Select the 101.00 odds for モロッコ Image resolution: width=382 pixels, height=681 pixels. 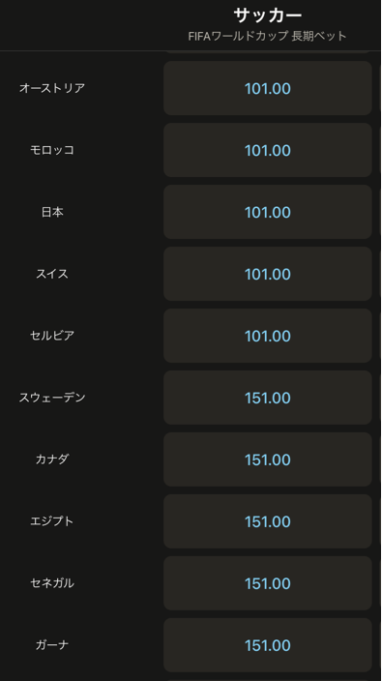[267, 150]
